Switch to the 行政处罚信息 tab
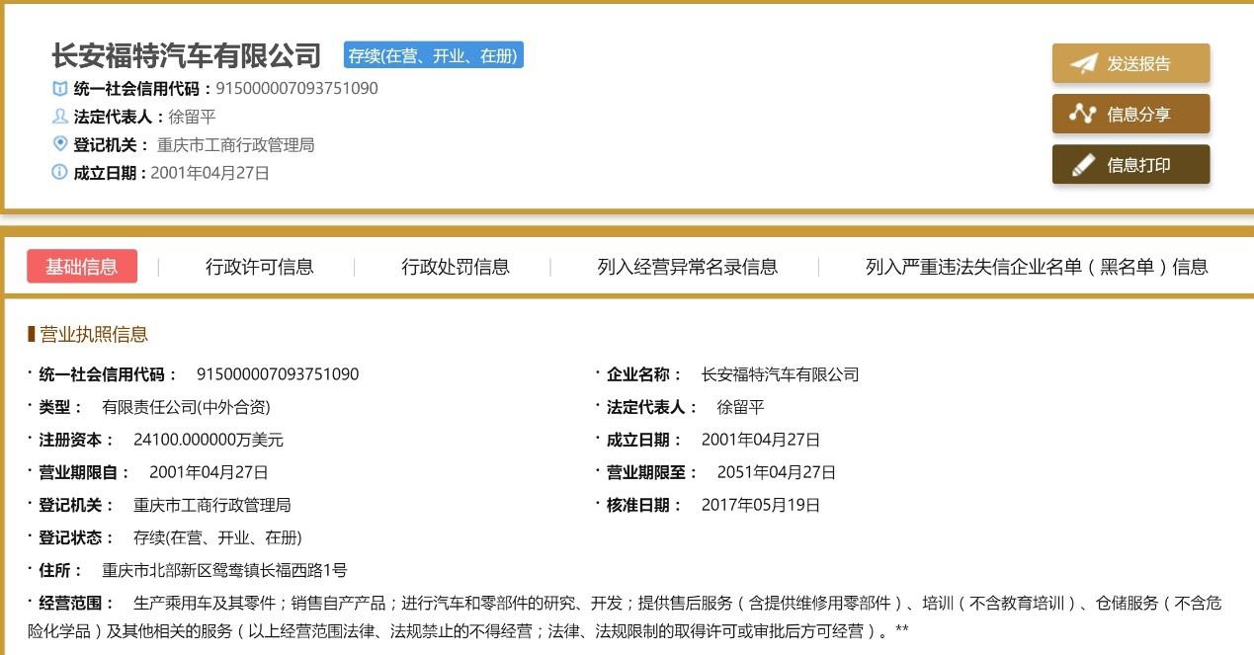 pos(456,267)
